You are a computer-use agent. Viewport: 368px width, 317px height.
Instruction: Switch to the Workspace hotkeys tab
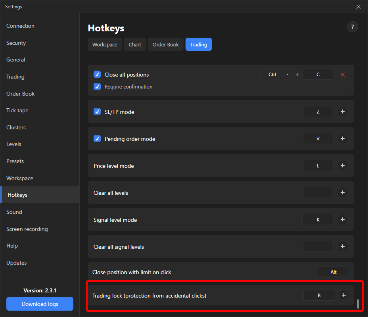pos(105,44)
